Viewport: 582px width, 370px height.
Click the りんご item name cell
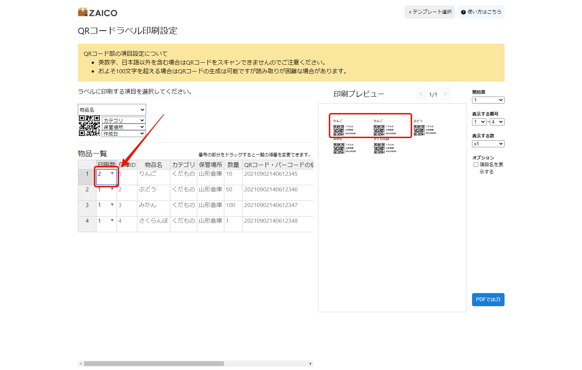click(153, 177)
